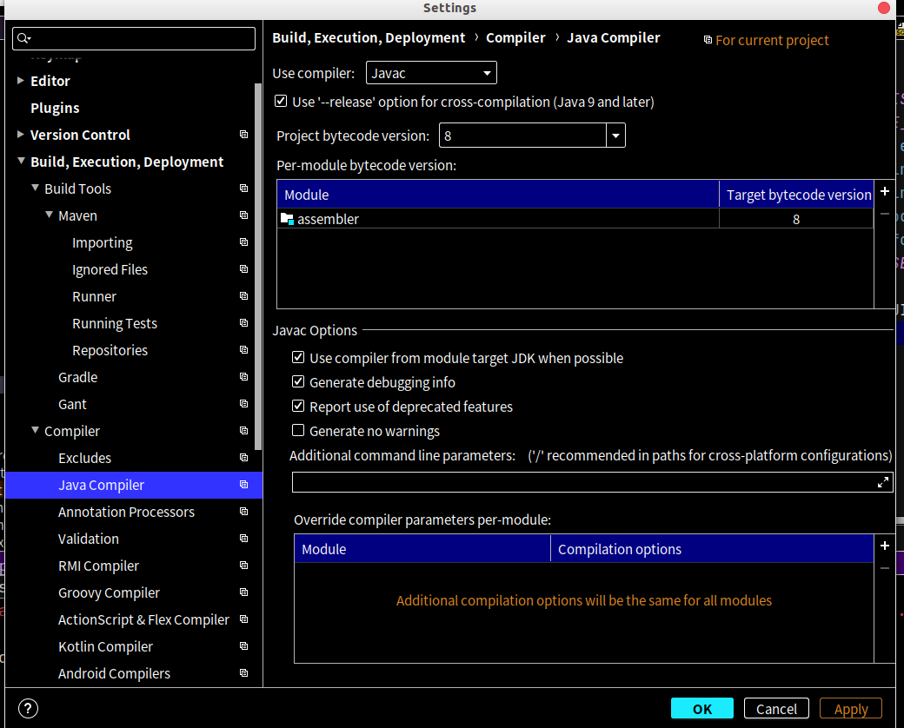Screen dimensions: 904x728
Task: Collapse the Maven tree node
Action: pos(50,215)
